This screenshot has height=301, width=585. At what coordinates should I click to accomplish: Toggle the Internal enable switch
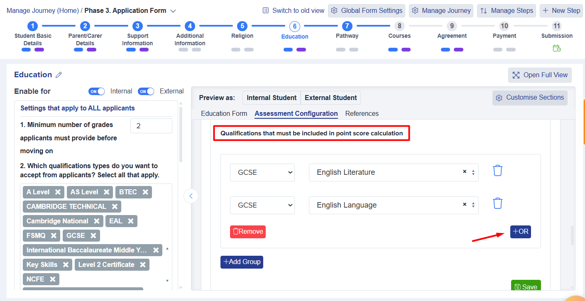(x=96, y=91)
